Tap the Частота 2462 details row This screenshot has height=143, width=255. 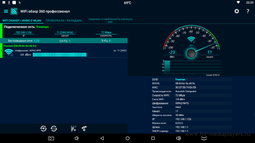(192, 107)
